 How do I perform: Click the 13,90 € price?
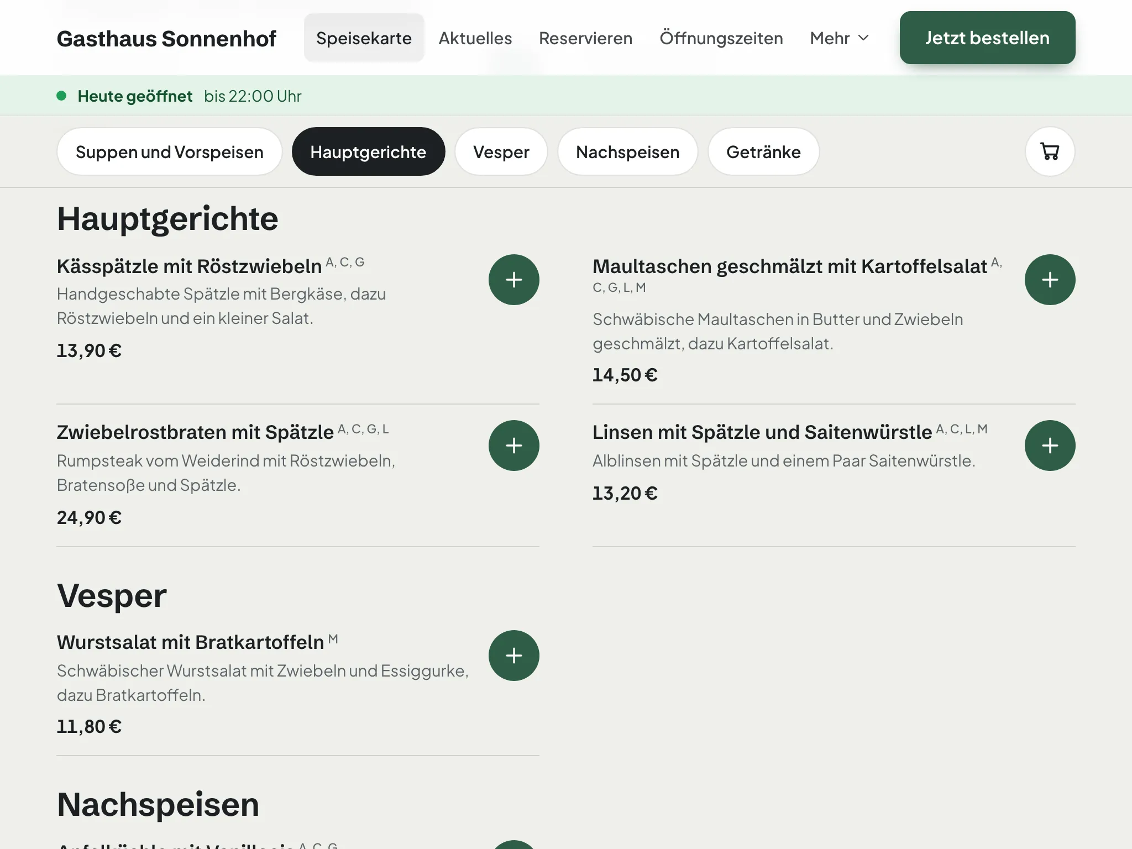point(89,350)
